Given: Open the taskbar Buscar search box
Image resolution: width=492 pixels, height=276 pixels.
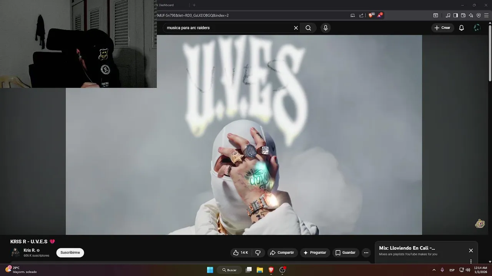Looking at the screenshot, I should click(229, 270).
